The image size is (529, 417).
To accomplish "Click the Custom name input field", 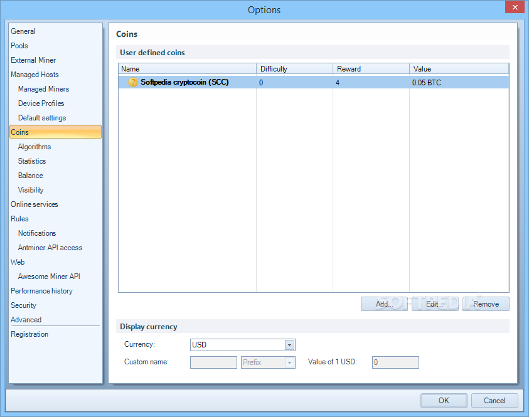I will (213, 362).
